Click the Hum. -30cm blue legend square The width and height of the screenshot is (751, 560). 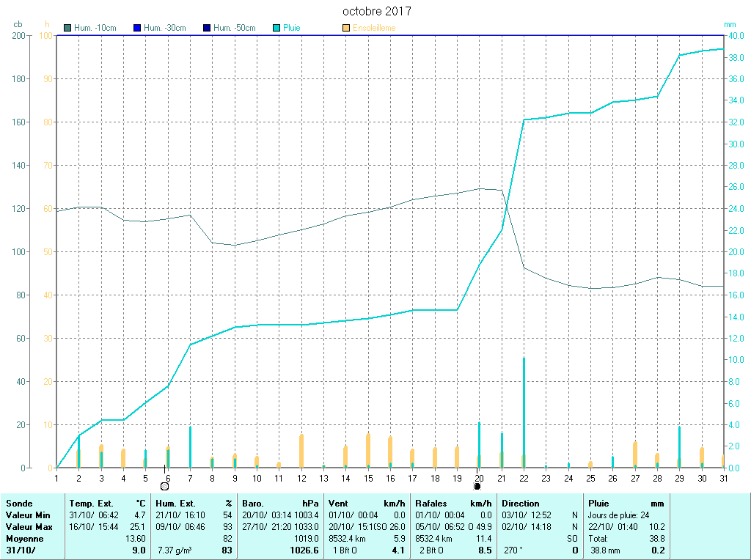[137, 29]
